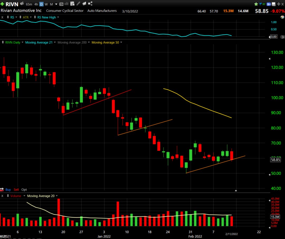Click the 2/11/2022 date label
The height and width of the screenshot is (239, 285).
[231, 234]
